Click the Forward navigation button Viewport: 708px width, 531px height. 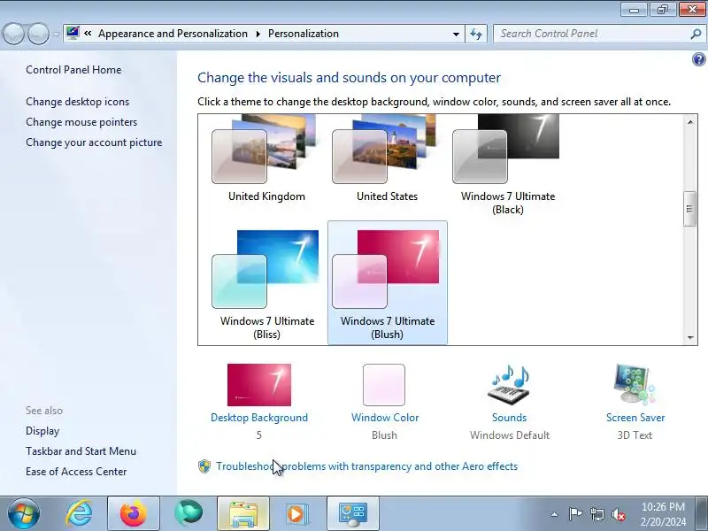pos(38,34)
